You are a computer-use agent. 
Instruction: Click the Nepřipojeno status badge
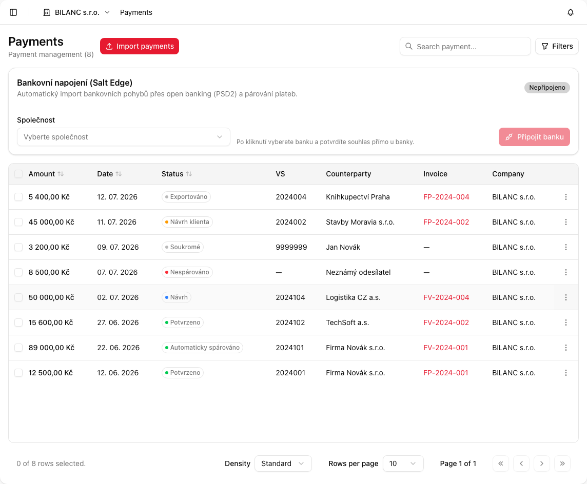click(547, 88)
